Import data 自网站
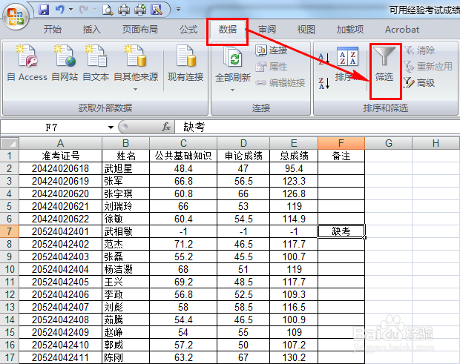 65,63
